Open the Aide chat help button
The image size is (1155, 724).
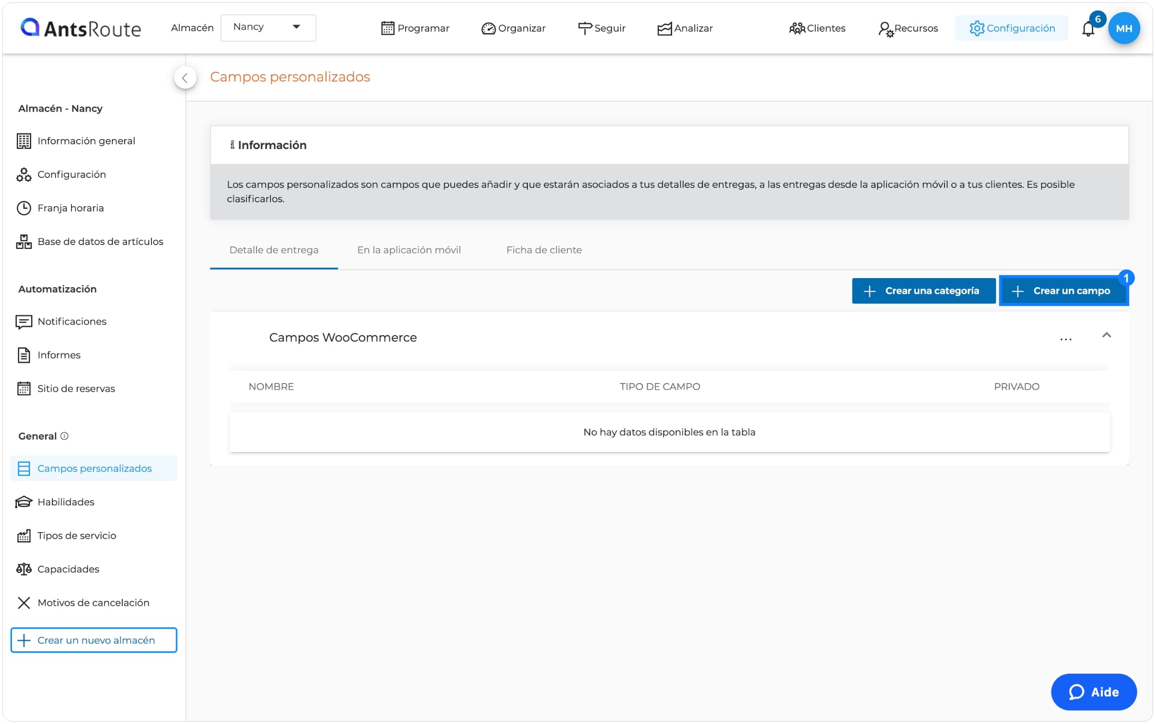tap(1094, 692)
